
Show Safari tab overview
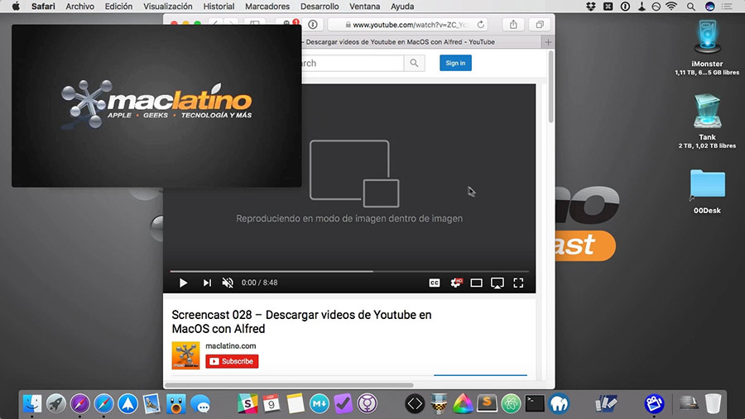pyautogui.click(x=540, y=25)
